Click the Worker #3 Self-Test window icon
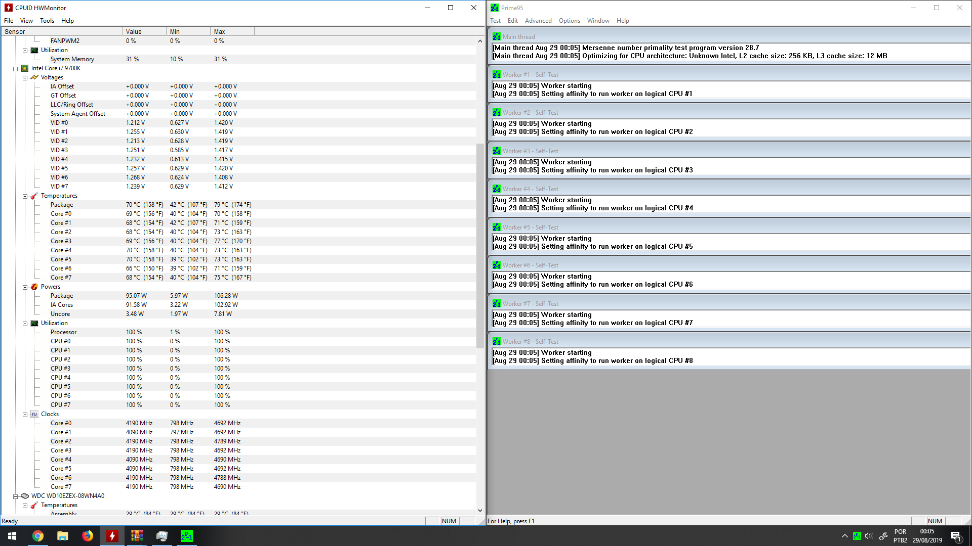This screenshot has width=972, height=546. [x=496, y=151]
